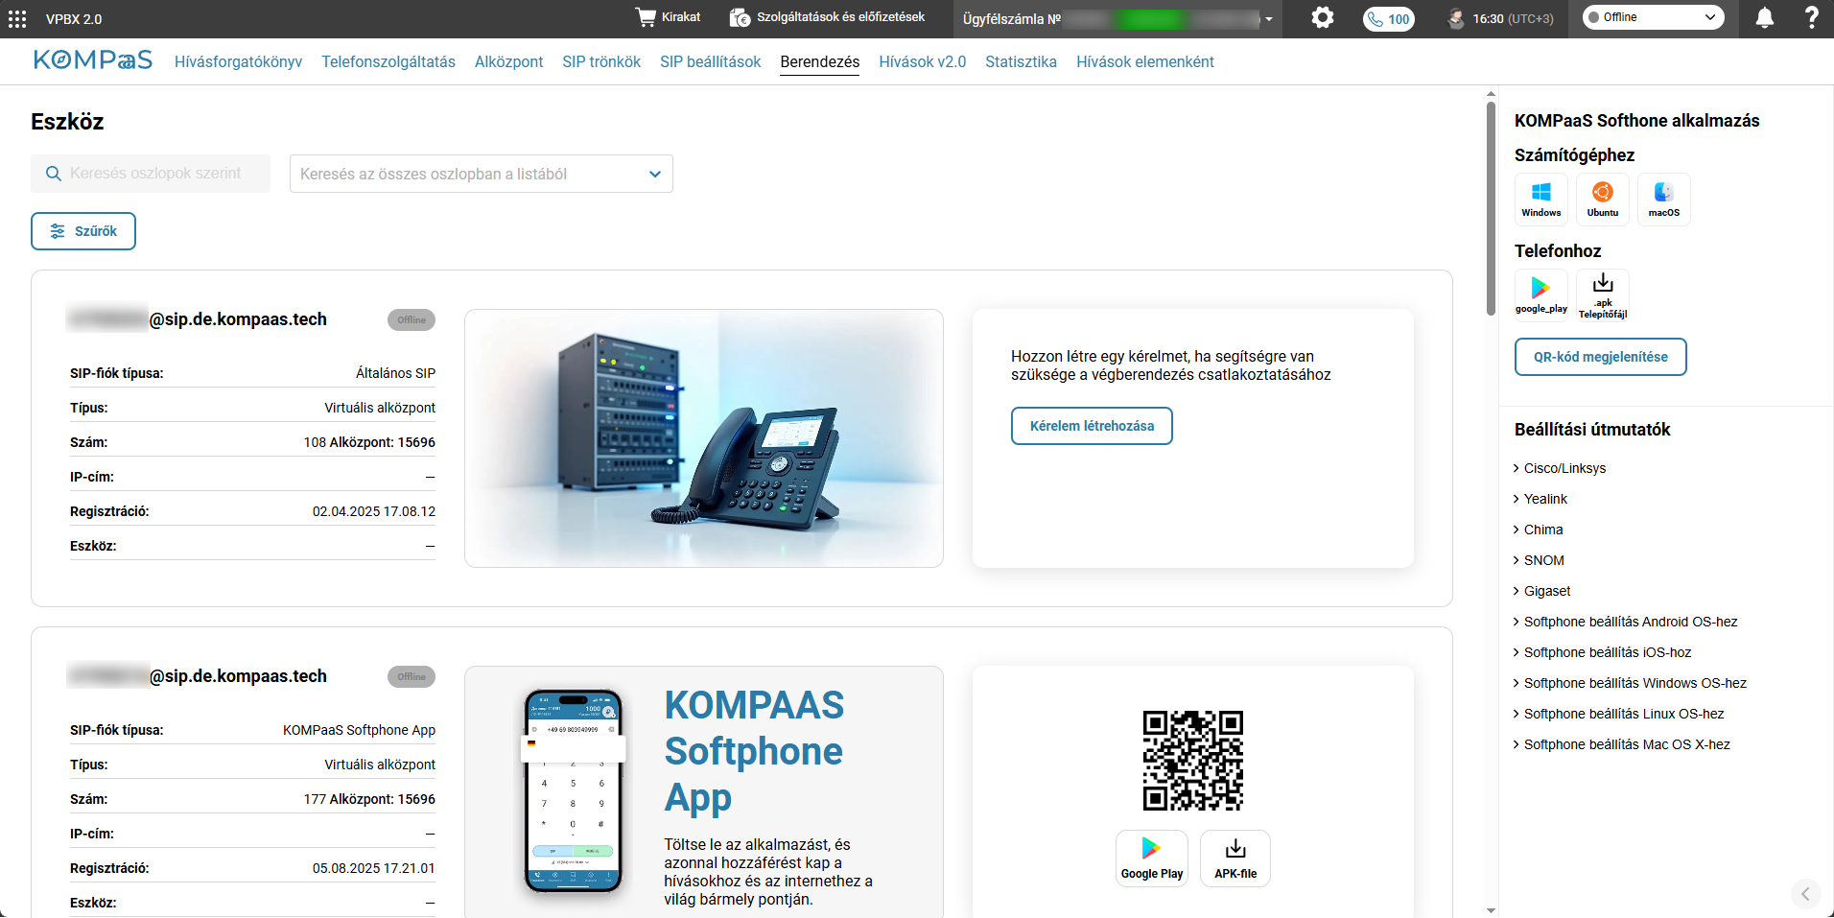1834x918 pixels.
Task: Click the QR code image
Action: click(1193, 761)
